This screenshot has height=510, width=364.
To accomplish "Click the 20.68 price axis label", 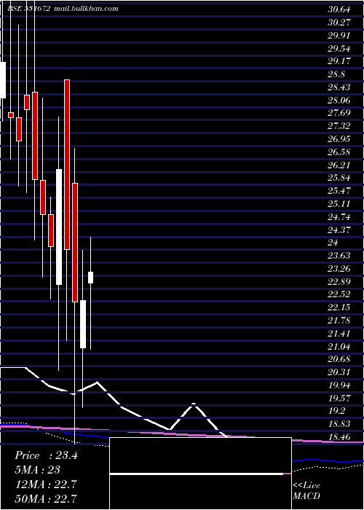I will [x=339, y=358].
